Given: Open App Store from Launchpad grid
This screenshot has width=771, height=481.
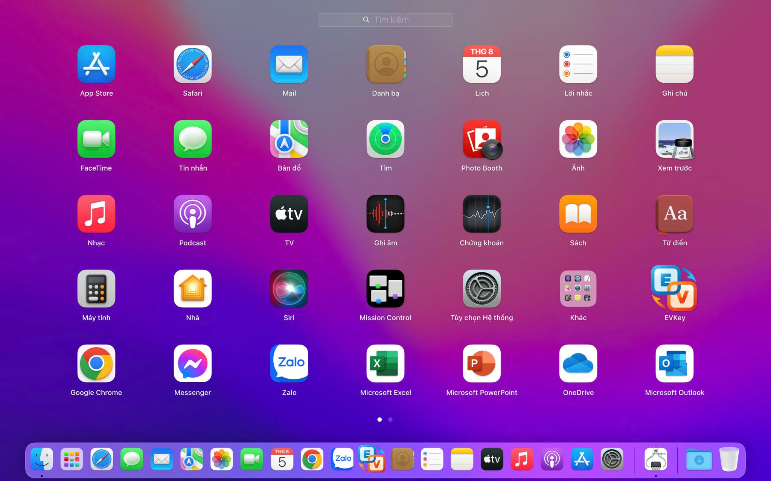Looking at the screenshot, I should 96,64.
